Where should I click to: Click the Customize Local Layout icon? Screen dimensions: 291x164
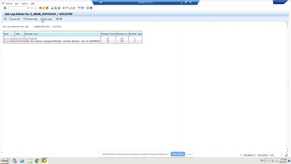coord(91,8)
